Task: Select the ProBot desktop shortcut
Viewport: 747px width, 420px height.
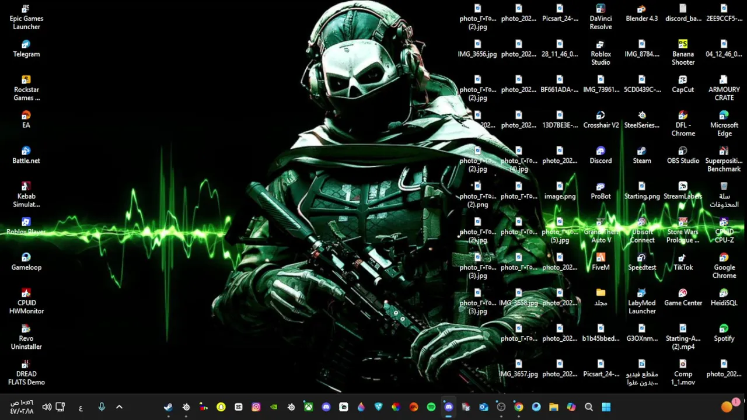Action: pos(601,191)
